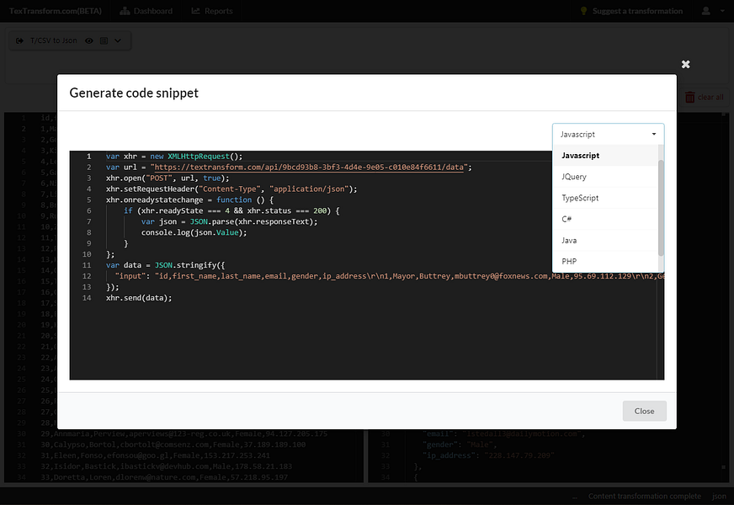
Task: Collapse the Javascript language dropdown
Action: (608, 135)
